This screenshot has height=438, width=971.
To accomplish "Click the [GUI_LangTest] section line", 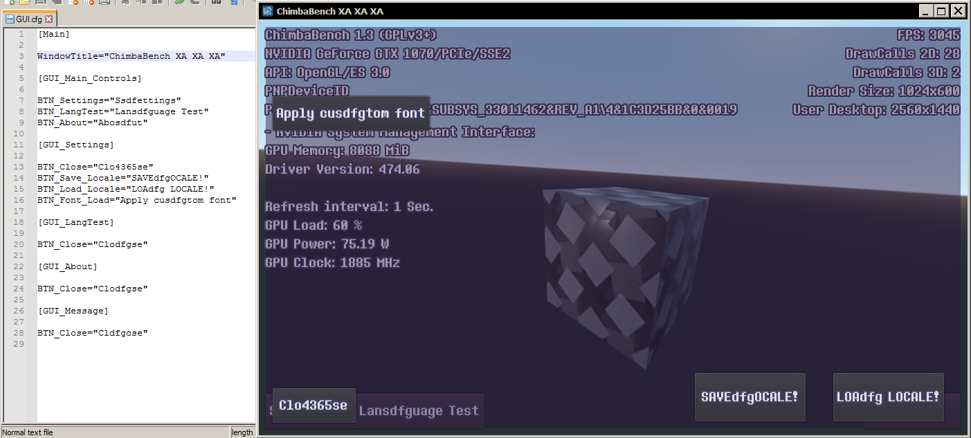I will [76, 222].
